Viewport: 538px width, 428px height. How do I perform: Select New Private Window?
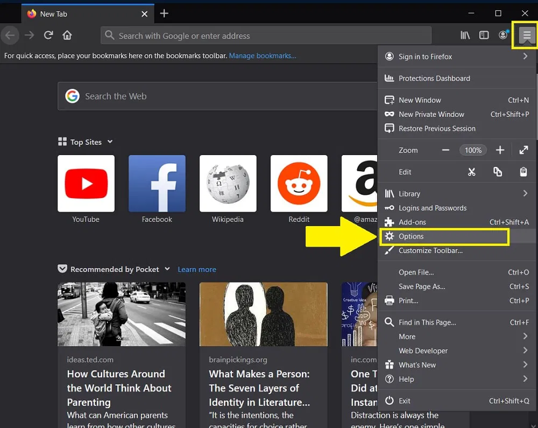point(430,114)
